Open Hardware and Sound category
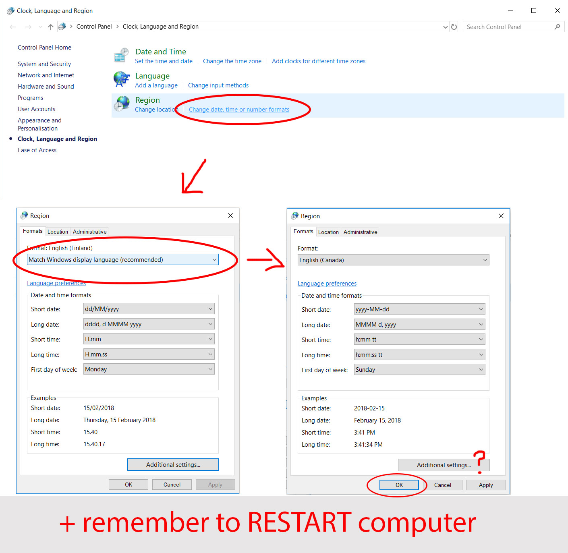568x553 pixels. [x=46, y=87]
